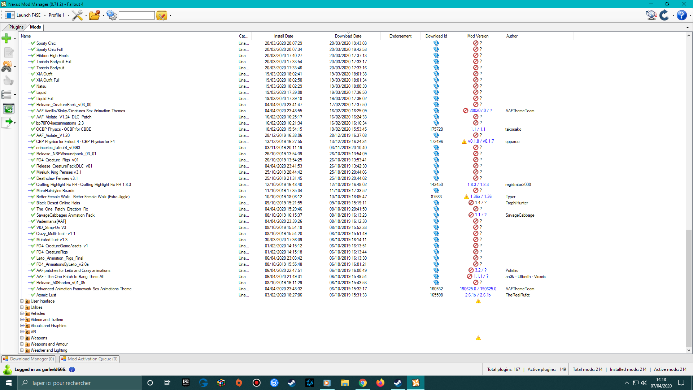Open Windows Start menu
Viewport: 693px width, 390px height.
pos(9,383)
